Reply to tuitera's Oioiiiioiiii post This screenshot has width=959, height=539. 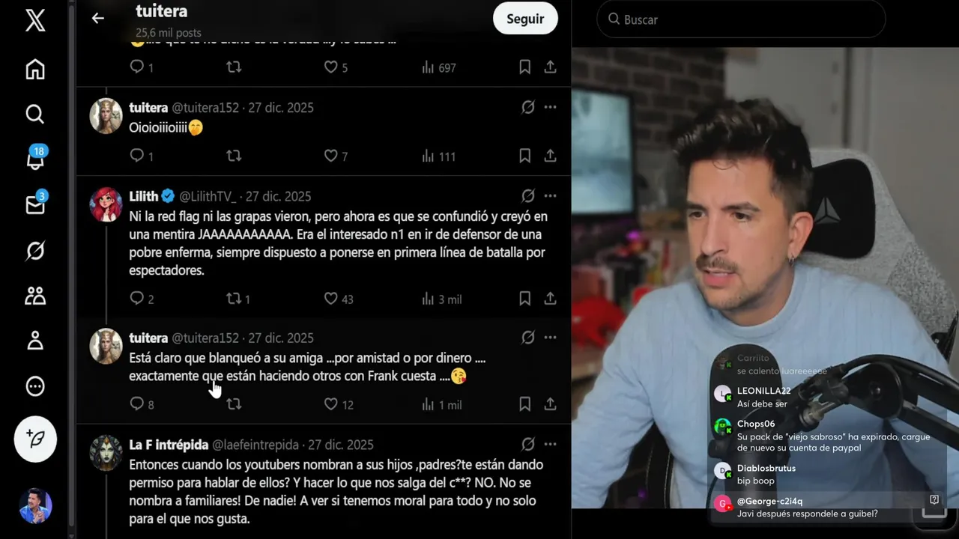point(137,156)
